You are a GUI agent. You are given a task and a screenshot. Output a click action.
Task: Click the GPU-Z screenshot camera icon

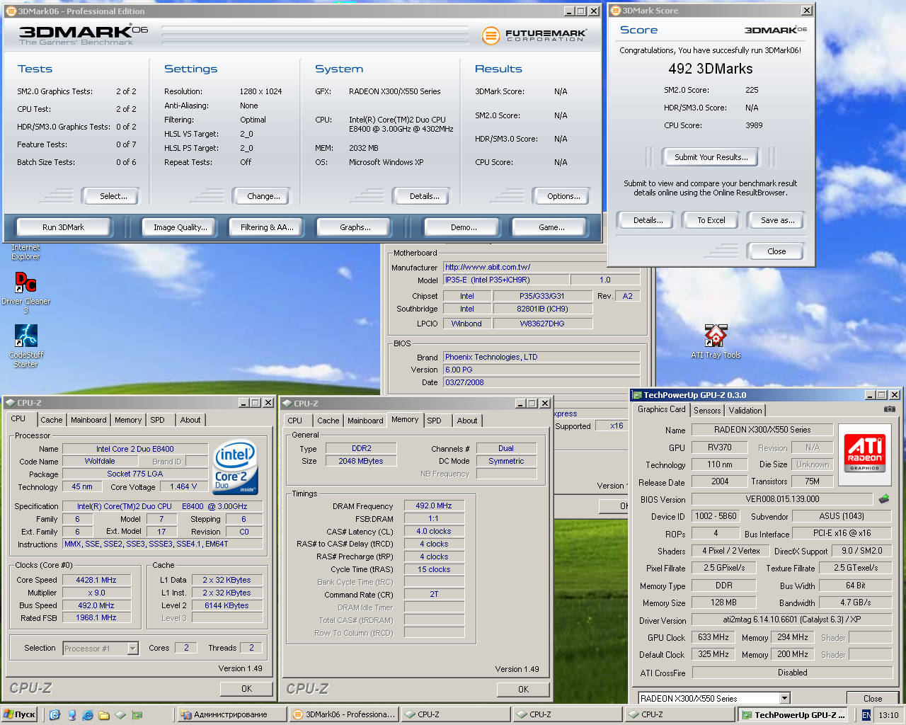point(890,409)
